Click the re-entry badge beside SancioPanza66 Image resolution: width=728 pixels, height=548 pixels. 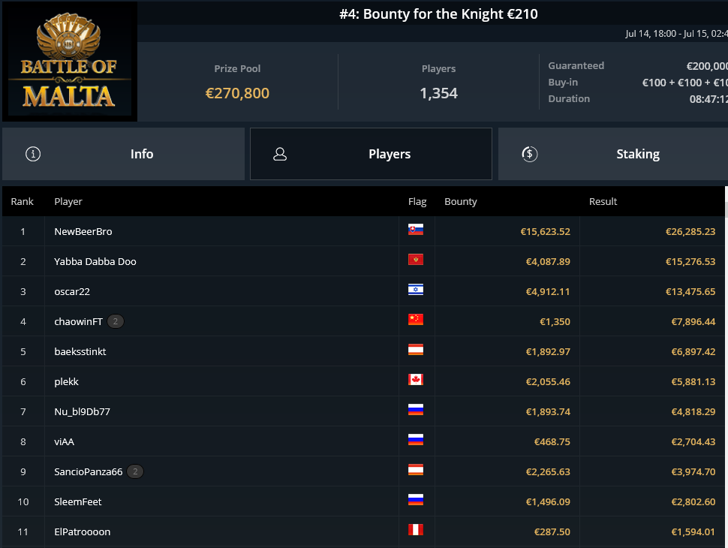(x=135, y=471)
